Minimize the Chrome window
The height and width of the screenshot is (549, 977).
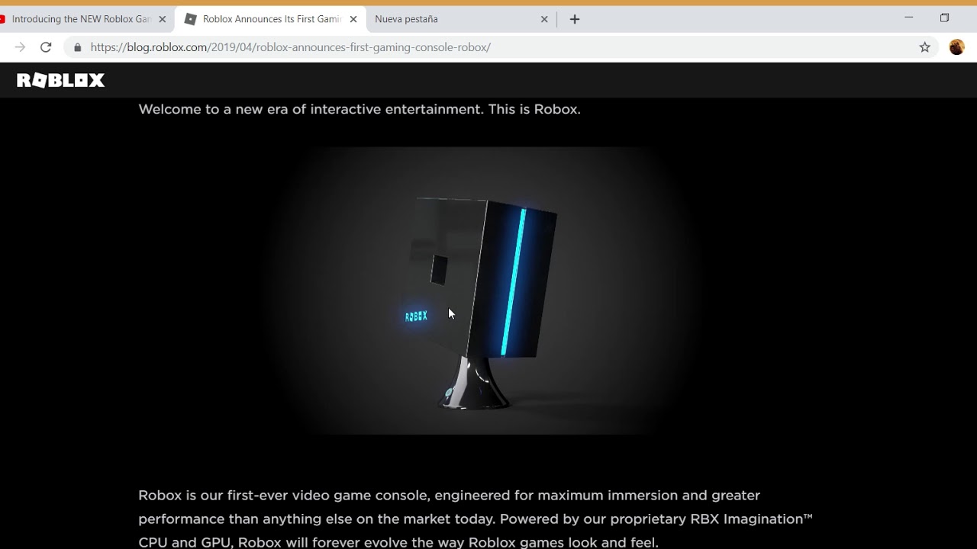click(x=908, y=18)
